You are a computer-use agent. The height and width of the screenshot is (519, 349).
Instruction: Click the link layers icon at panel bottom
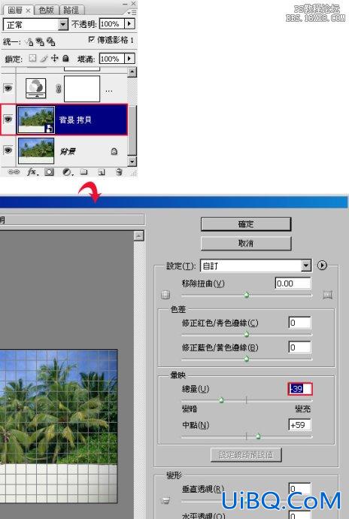coord(14,171)
